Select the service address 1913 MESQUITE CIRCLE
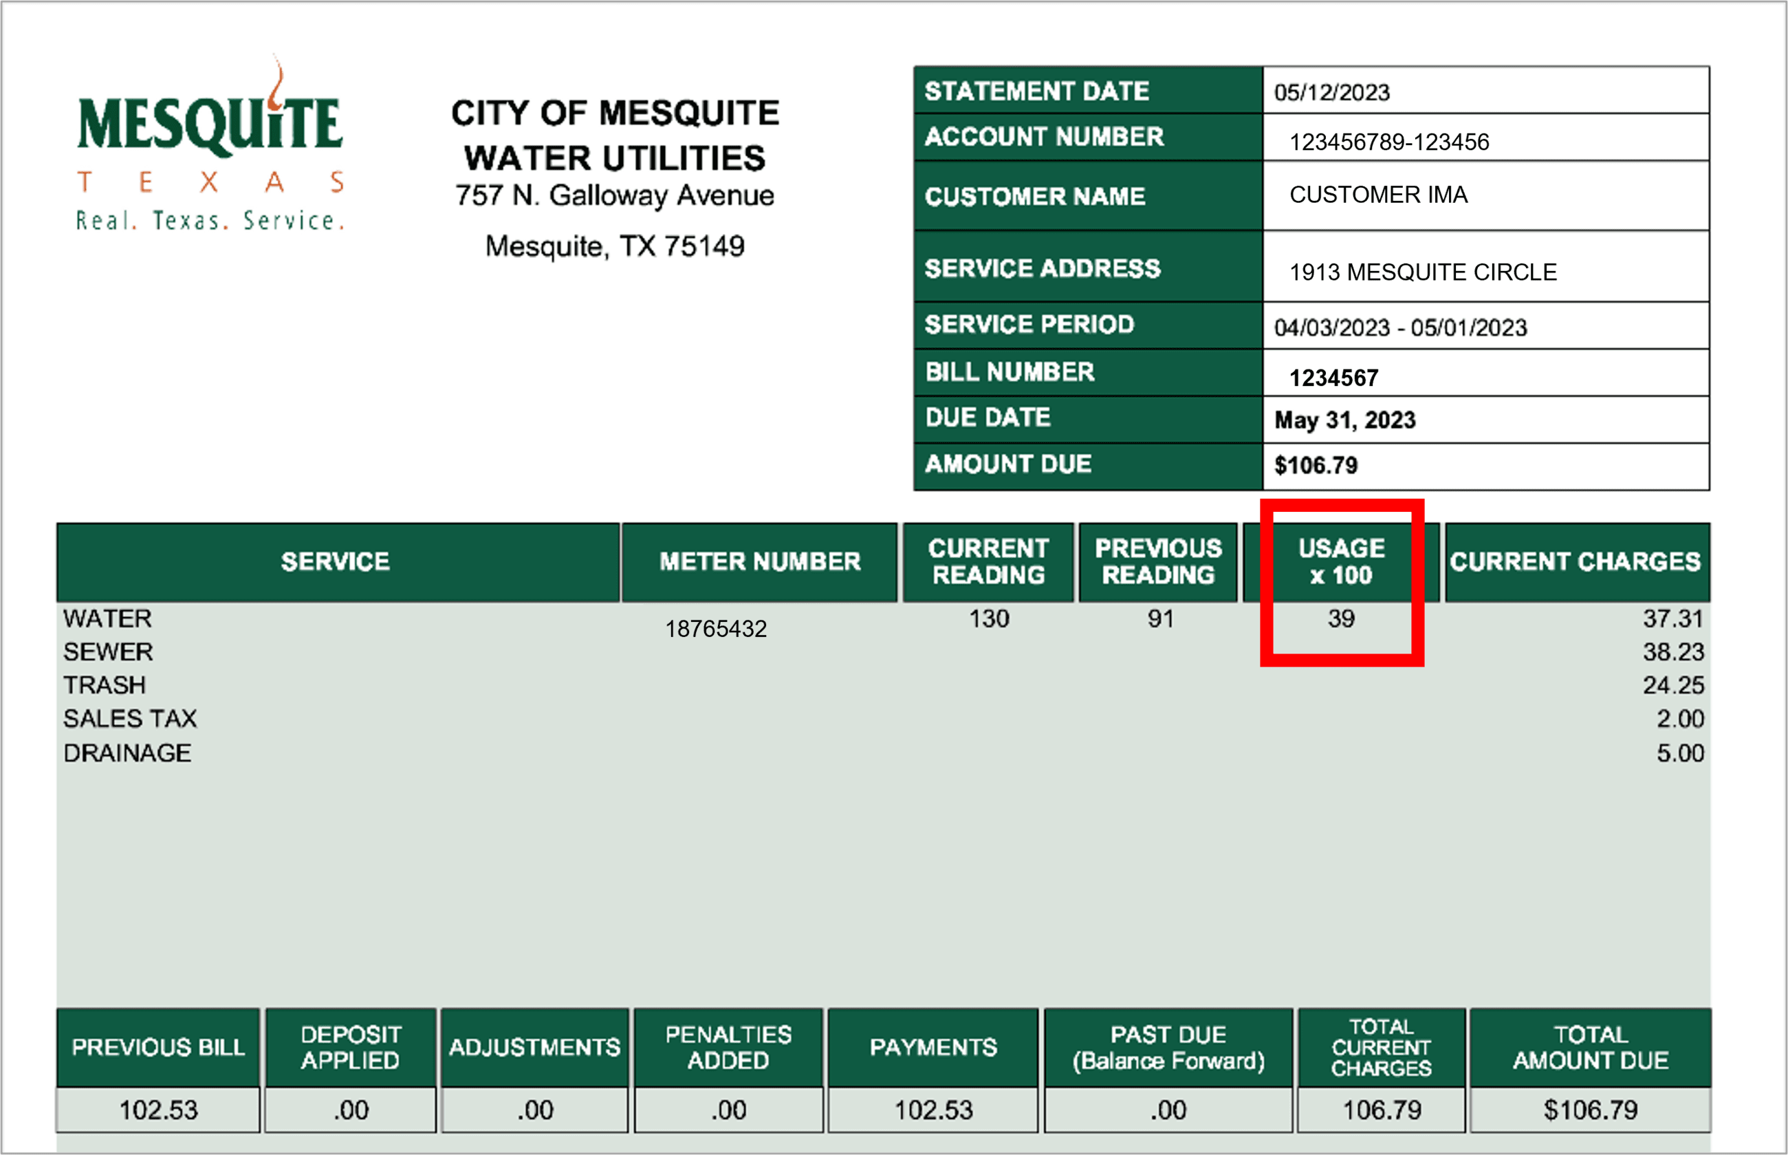Image resolution: width=1788 pixels, height=1155 pixels. pyautogui.click(x=1422, y=273)
